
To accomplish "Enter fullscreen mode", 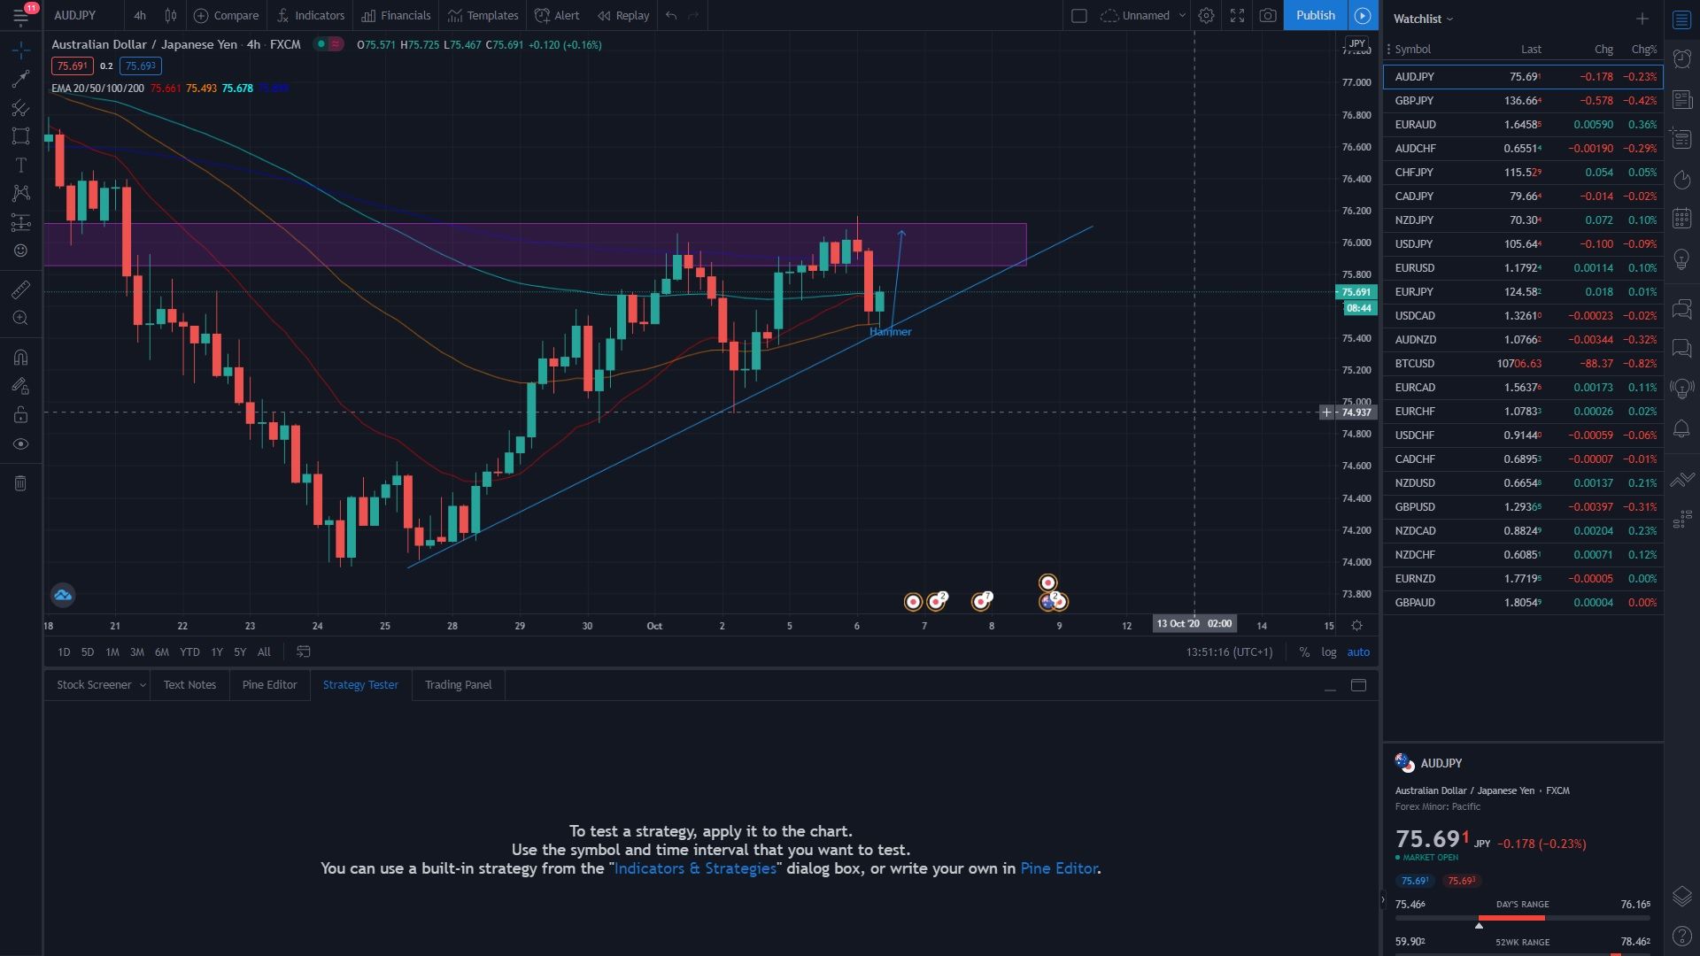I will click(1237, 15).
